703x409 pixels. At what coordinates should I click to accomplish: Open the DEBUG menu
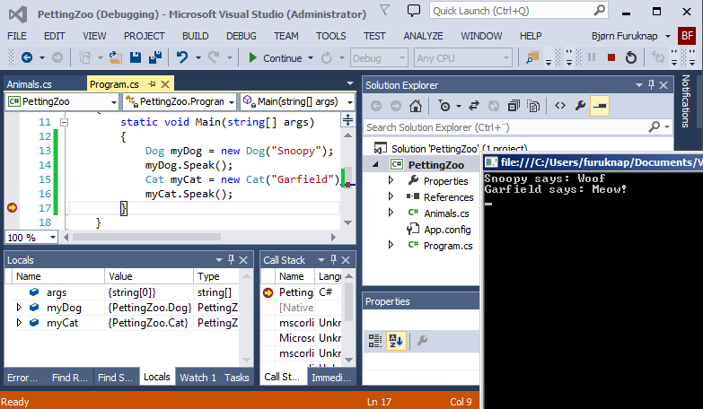coord(242,36)
